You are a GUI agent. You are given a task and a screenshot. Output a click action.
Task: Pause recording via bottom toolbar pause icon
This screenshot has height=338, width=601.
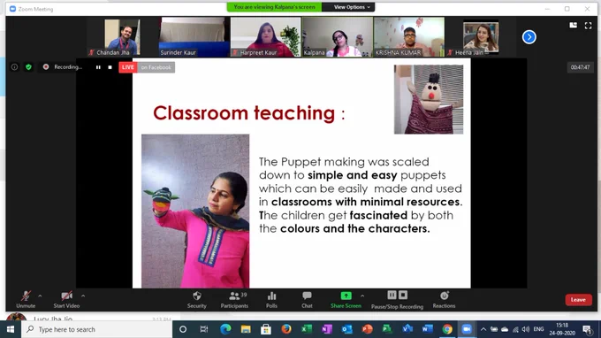click(392, 295)
